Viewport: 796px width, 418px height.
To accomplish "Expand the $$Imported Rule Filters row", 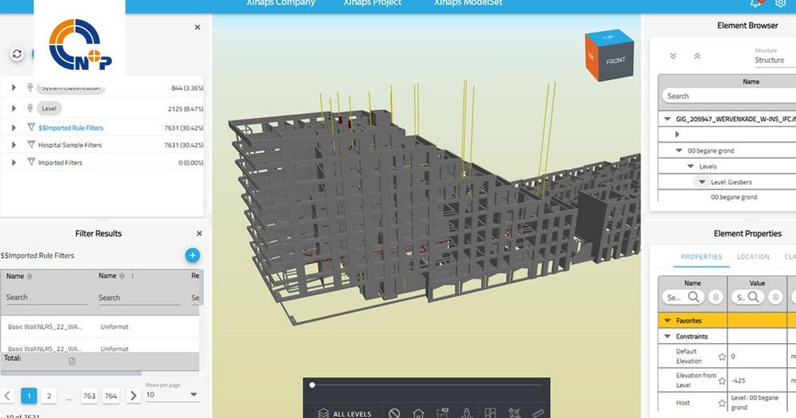I will (14, 127).
